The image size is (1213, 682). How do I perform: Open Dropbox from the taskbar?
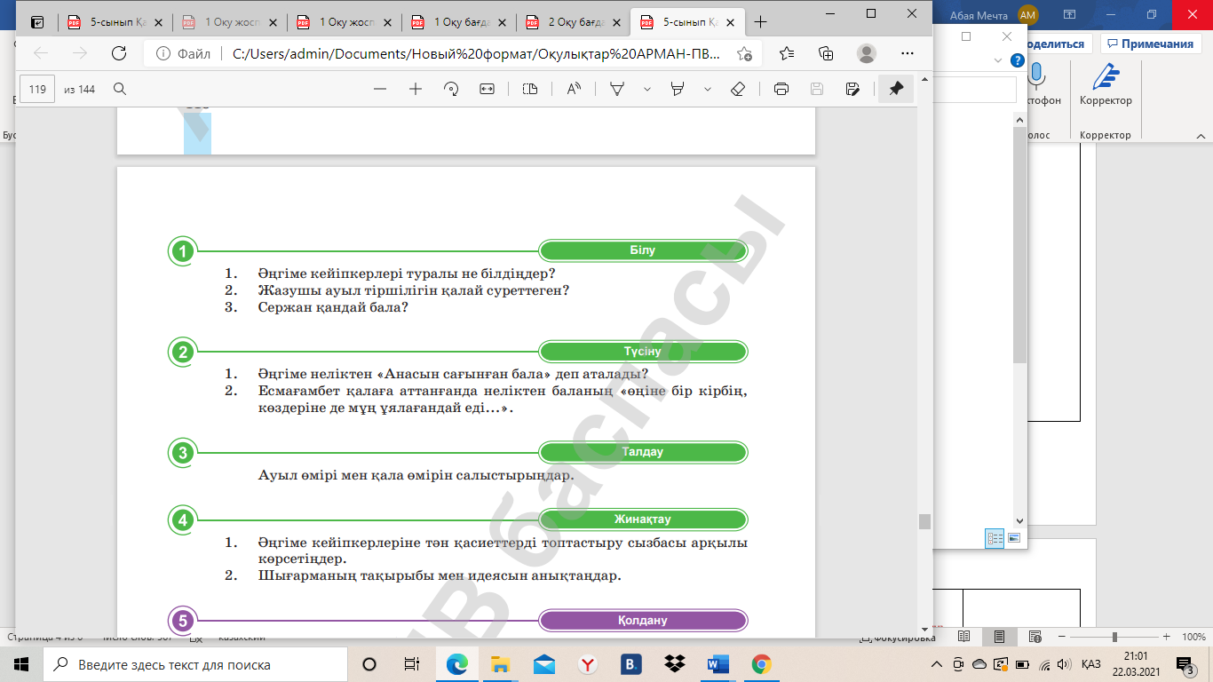(x=674, y=664)
